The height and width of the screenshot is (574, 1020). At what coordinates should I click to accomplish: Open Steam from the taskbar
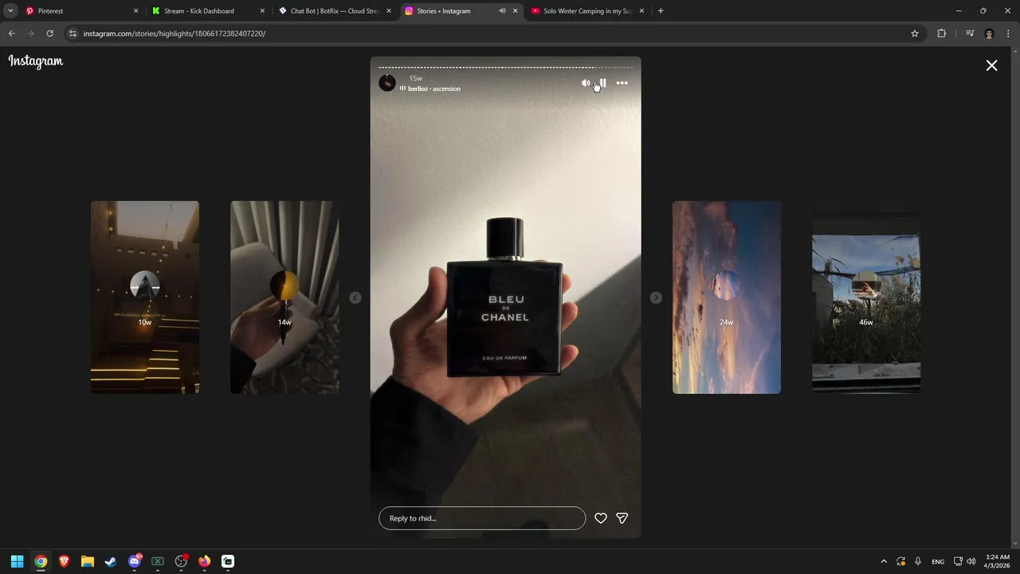click(x=111, y=561)
